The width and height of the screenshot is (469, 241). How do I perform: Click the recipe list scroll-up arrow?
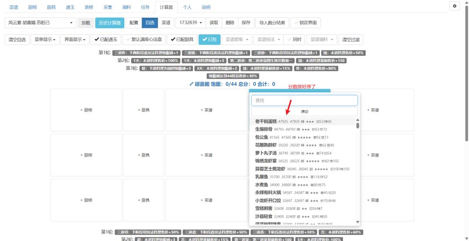tap(358, 120)
